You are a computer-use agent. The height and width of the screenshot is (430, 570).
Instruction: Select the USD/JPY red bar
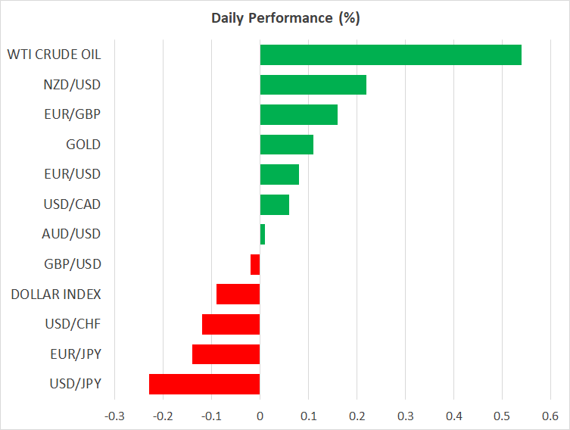pyautogui.click(x=204, y=384)
